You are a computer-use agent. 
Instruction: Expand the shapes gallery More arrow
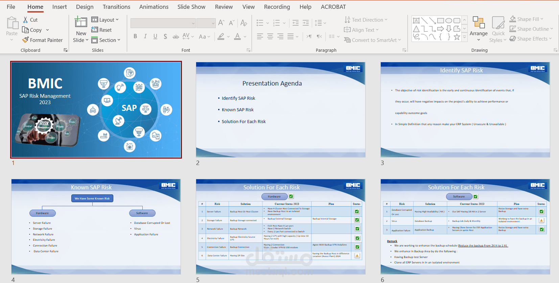(x=465, y=37)
